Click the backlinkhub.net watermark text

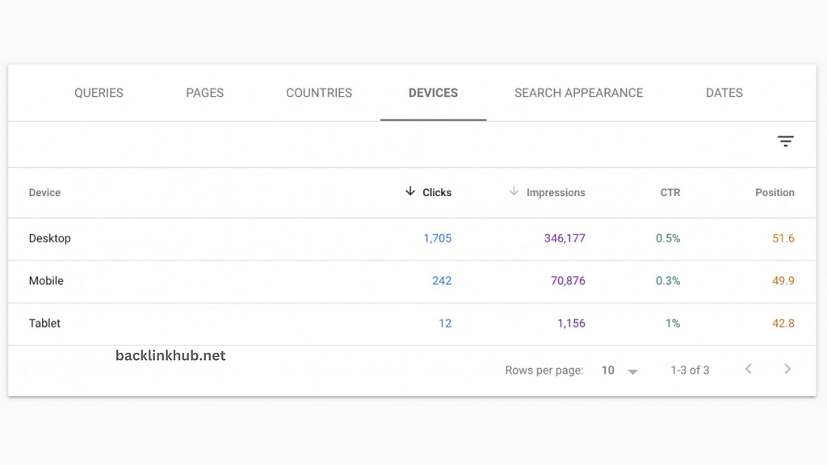pyautogui.click(x=170, y=355)
